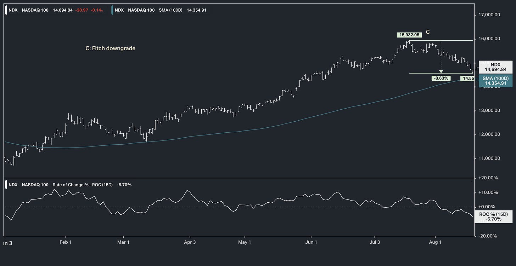Click the NDX SMA (100D) legend entry
The width and height of the screenshot is (516, 266).
point(161,10)
